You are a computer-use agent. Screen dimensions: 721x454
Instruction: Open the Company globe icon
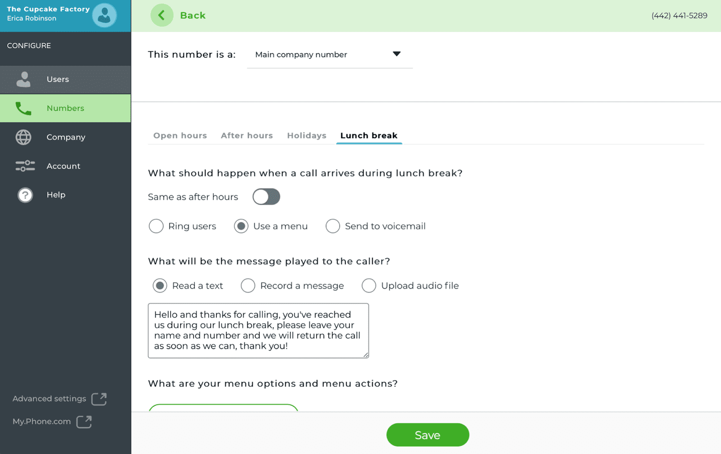pos(23,137)
